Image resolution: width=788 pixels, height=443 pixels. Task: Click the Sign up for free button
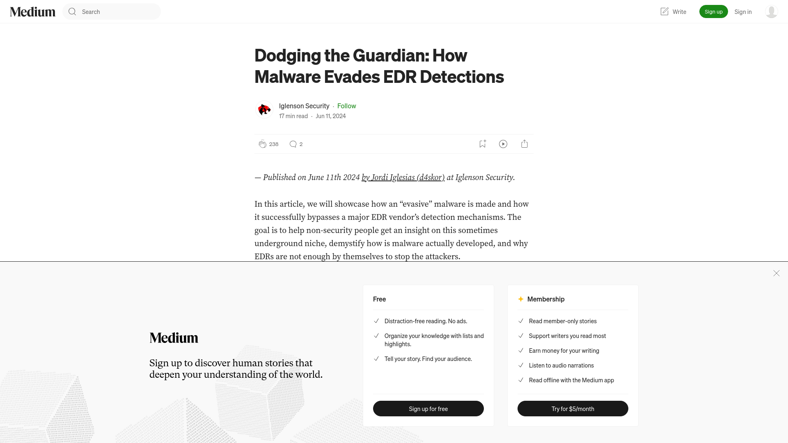point(428,409)
